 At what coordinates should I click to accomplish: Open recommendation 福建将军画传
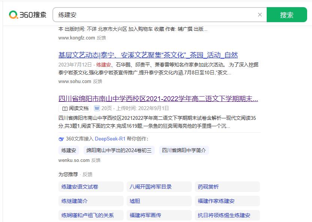[159, 215]
